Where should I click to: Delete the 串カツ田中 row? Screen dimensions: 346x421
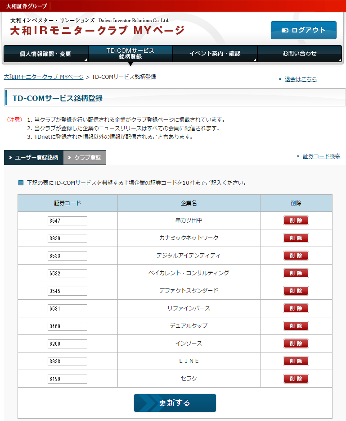coord(296,220)
